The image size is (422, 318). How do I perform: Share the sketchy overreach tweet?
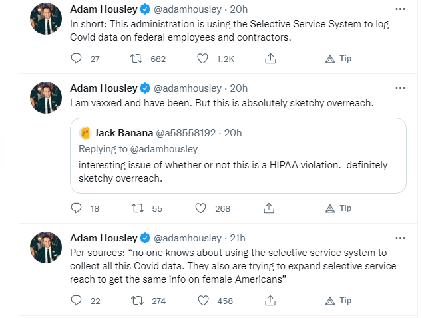click(269, 208)
